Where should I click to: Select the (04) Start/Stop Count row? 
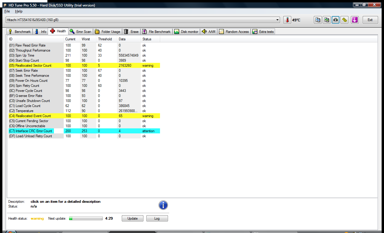[x=84, y=60]
